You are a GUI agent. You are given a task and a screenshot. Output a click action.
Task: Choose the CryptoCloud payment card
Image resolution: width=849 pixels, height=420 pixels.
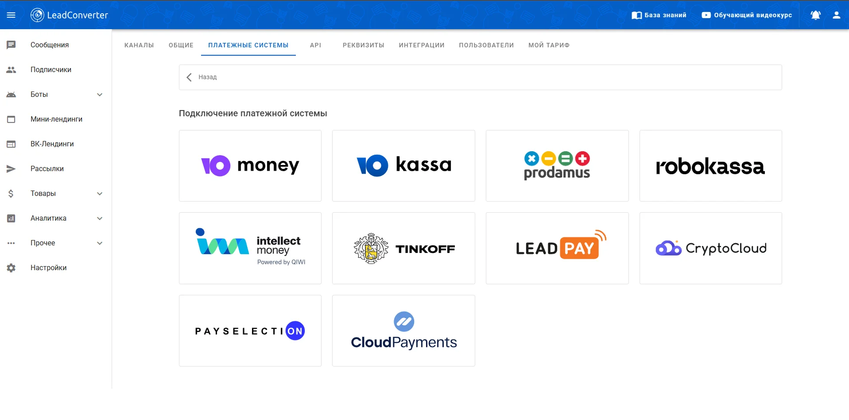[710, 248]
